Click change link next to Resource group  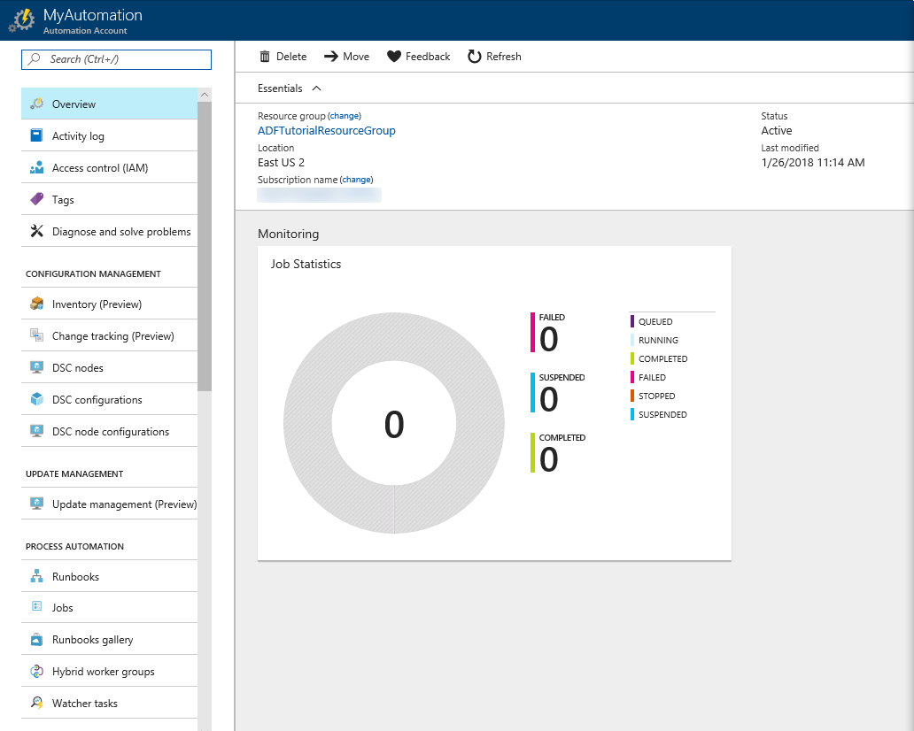(345, 116)
